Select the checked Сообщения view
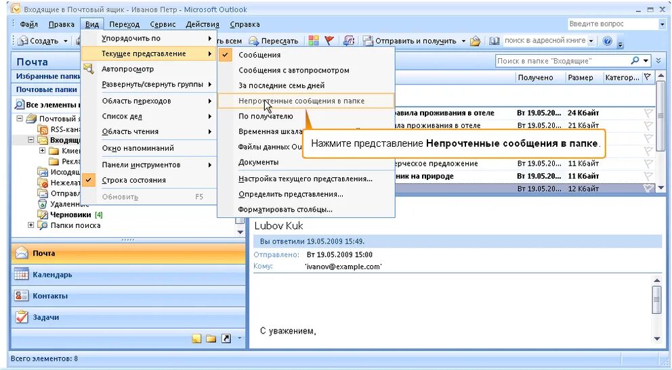 click(306, 55)
